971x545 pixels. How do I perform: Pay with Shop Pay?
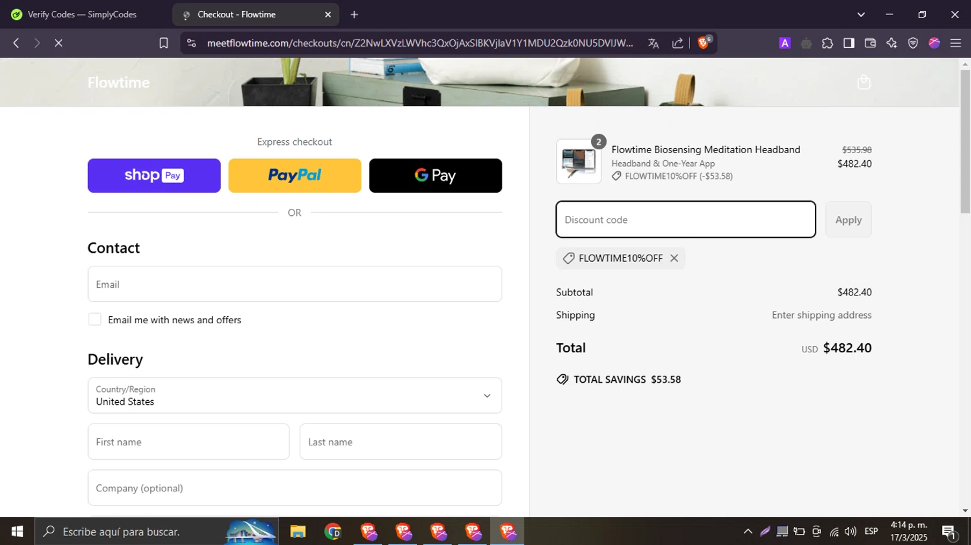pyautogui.click(x=154, y=175)
